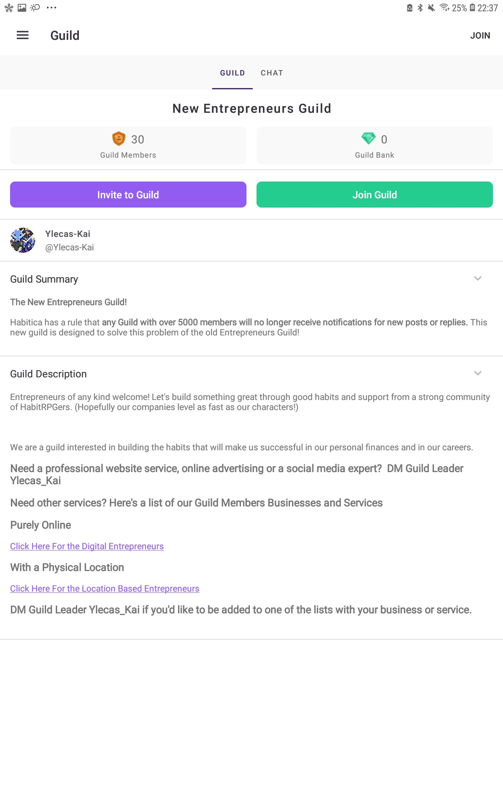Tap the Wi-Fi status icon
The width and height of the screenshot is (503, 805).
(444, 8)
